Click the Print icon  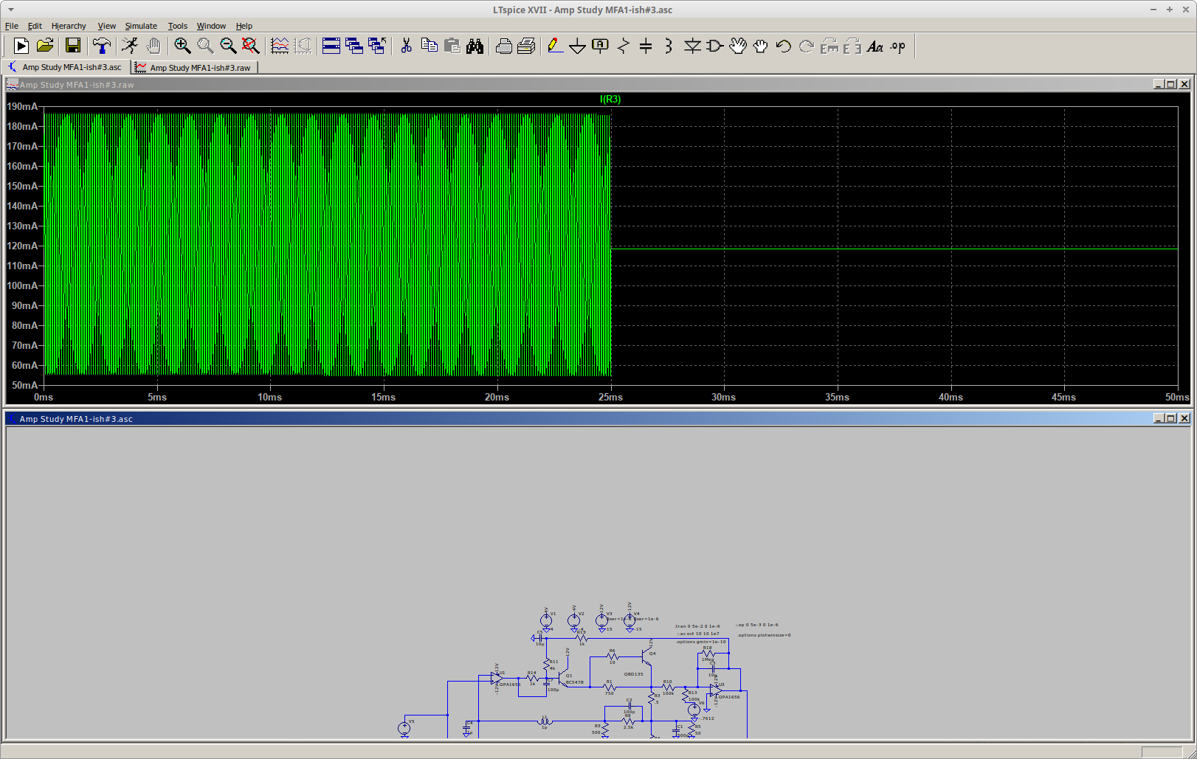point(526,46)
